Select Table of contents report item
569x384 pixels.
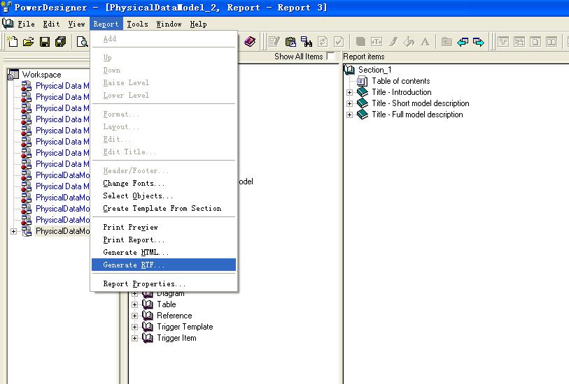400,81
